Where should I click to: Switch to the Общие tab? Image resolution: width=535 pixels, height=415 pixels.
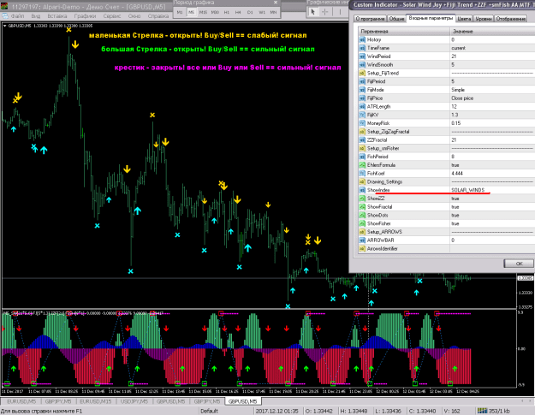[397, 19]
